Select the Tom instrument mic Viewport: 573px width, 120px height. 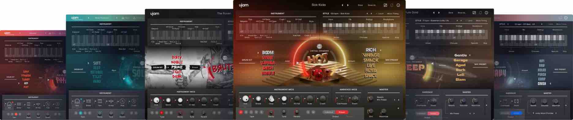[284, 99]
